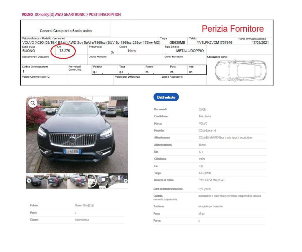Click the Data di immatricolazione value
The width and height of the screenshot is (302, 252).
tap(205, 189)
